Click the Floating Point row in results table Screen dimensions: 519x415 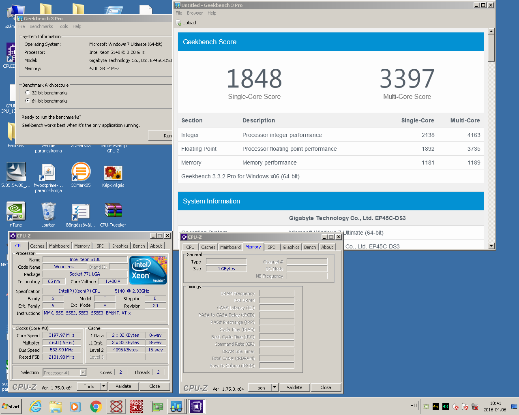click(x=331, y=149)
